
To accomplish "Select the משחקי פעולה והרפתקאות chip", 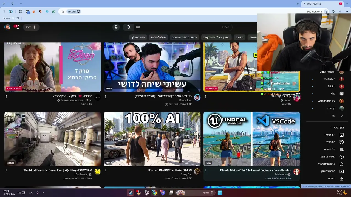I will pyautogui.click(x=216, y=37).
